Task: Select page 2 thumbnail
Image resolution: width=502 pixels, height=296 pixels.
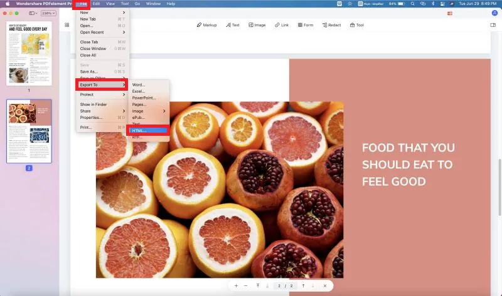Action: click(x=29, y=131)
